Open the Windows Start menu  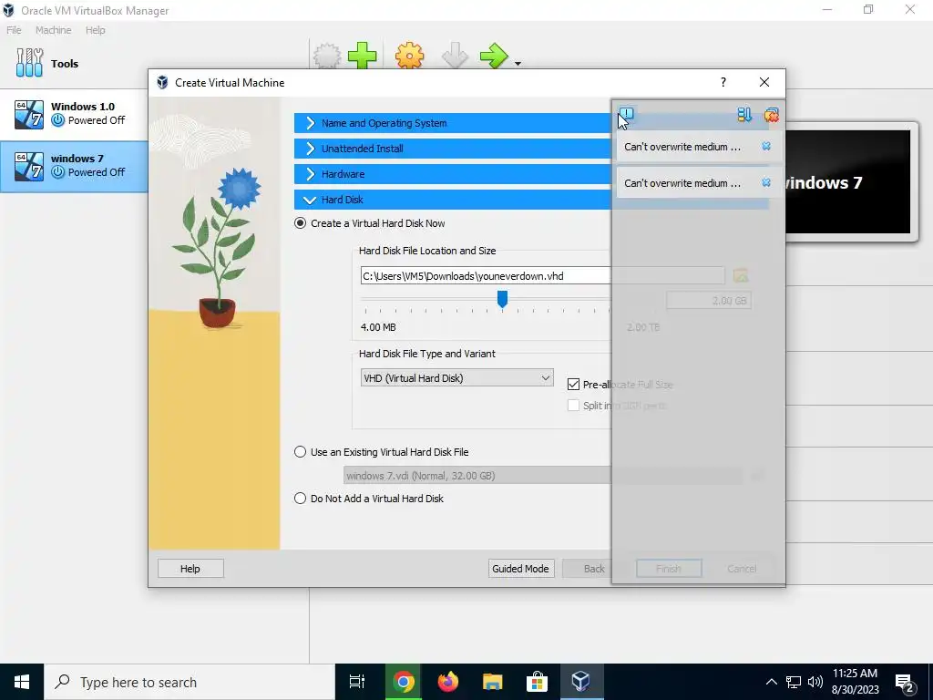click(22, 682)
